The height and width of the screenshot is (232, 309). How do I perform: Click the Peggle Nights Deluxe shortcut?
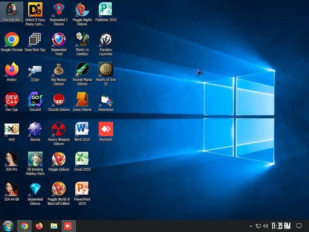click(x=82, y=14)
